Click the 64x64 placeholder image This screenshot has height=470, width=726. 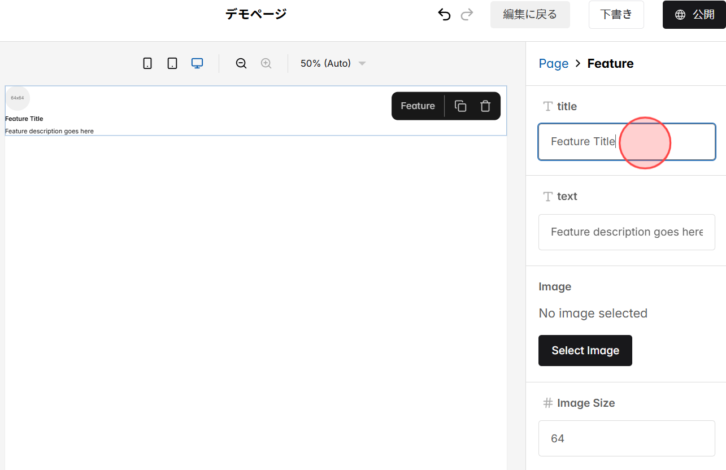coord(18,98)
